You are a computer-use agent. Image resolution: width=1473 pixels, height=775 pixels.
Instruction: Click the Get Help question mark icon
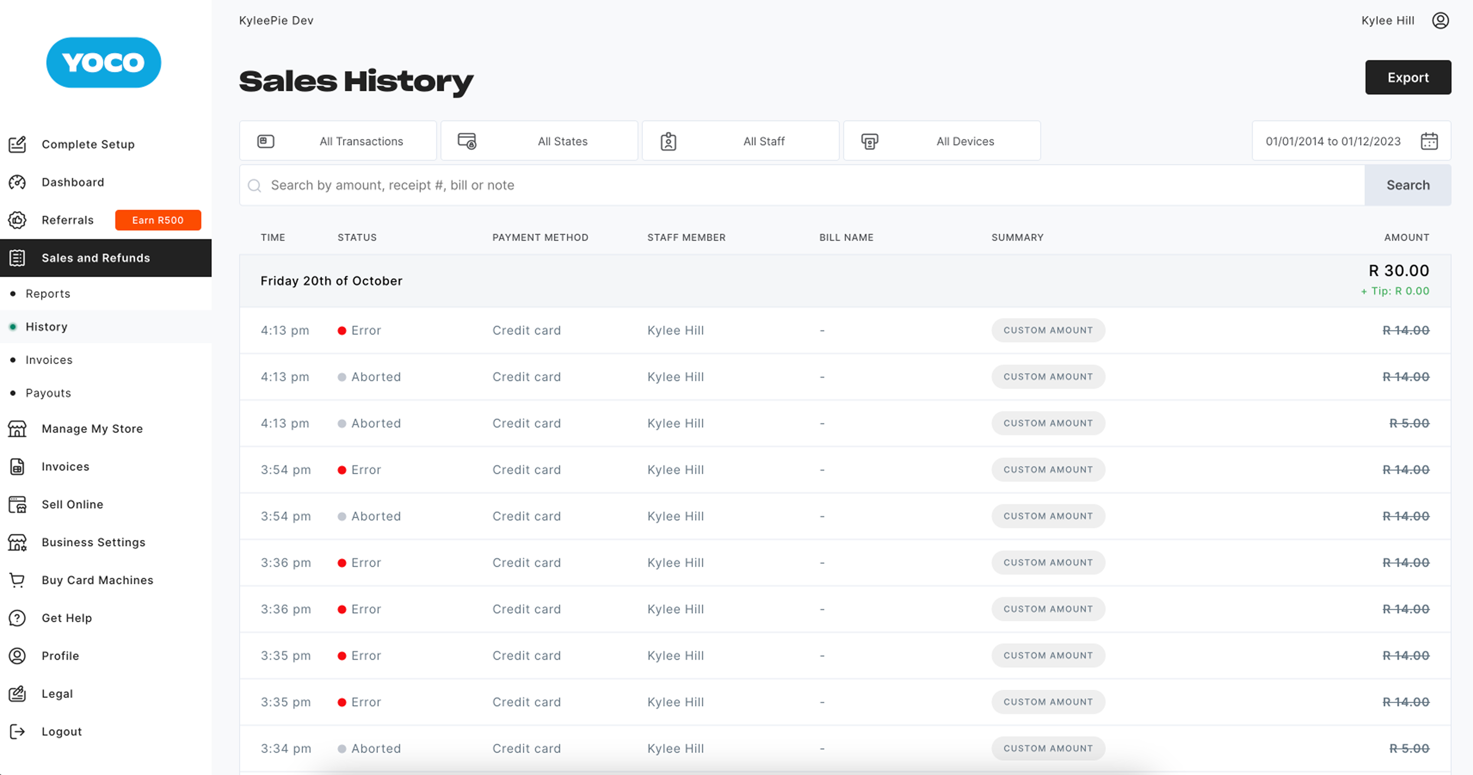[17, 618]
